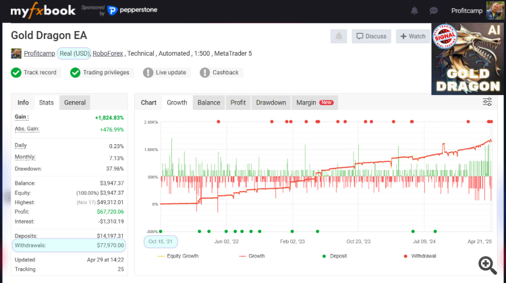Click the Deposits value $14,197.31

pyautogui.click(x=110, y=236)
